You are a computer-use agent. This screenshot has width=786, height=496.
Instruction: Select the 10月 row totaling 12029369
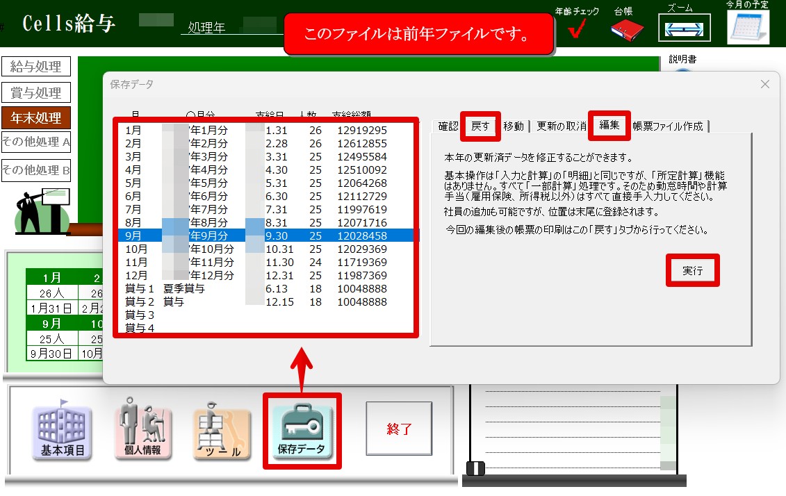click(265, 249)
